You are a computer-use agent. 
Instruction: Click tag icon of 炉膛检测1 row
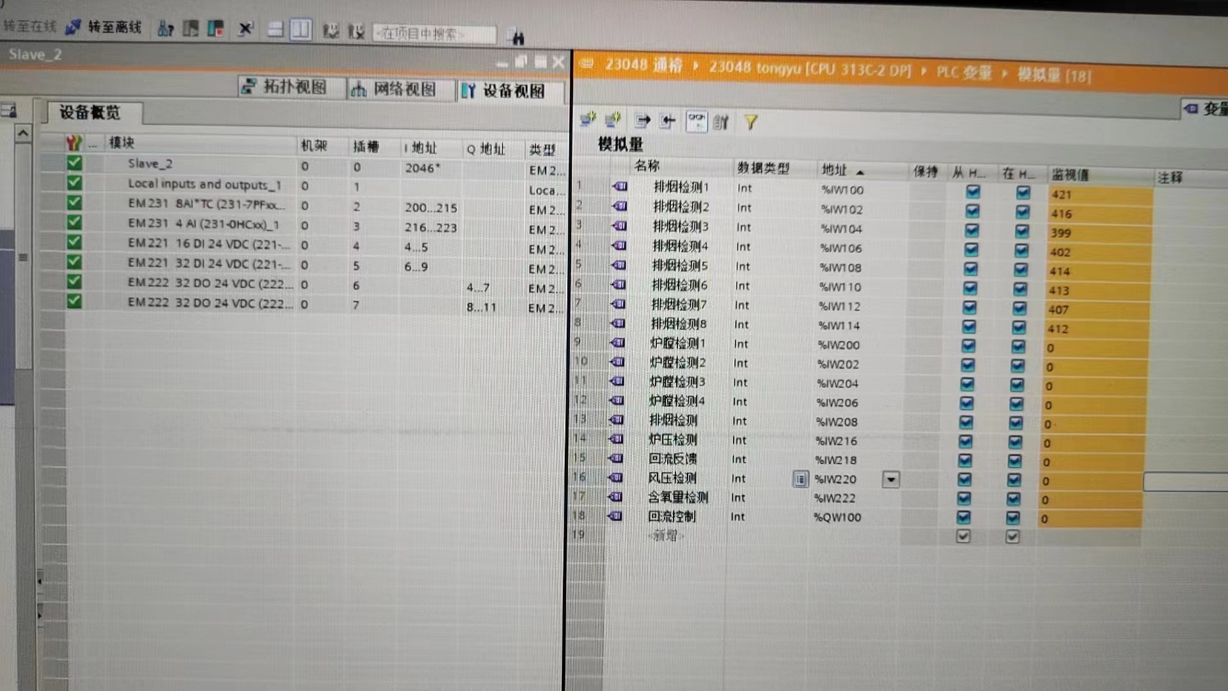click(x=618, y=342)
